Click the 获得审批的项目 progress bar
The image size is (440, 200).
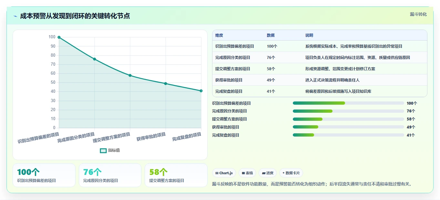(x=348, y=127)
